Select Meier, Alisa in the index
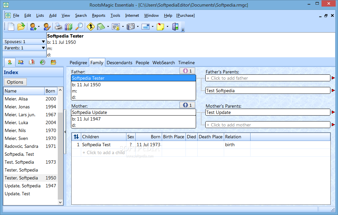The image size is (338, 215). click(30, 99)
